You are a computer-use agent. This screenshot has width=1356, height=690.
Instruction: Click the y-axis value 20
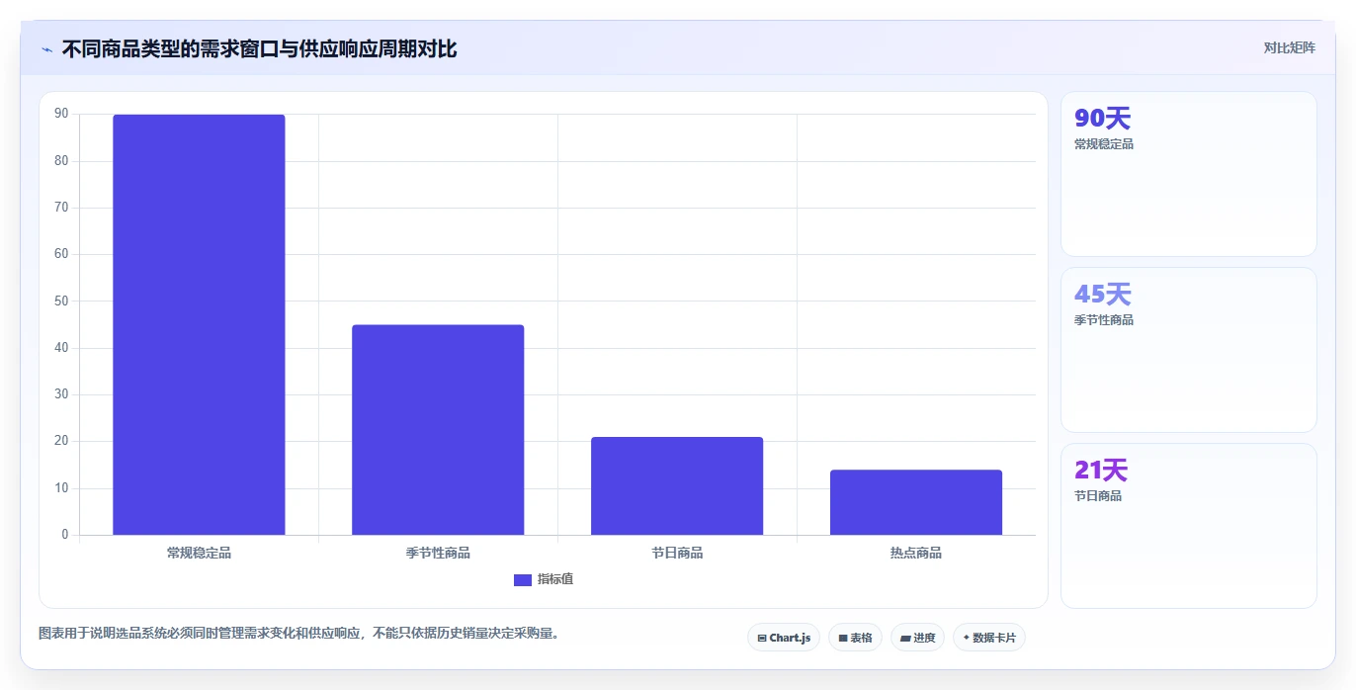pyautogui.click(x=61, y=441)
